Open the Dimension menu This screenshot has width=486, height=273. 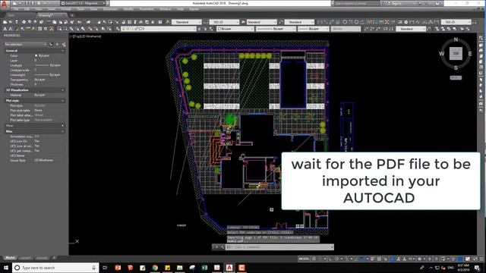click(x=110, y=9)
